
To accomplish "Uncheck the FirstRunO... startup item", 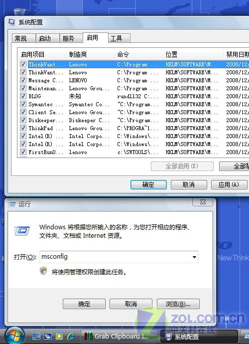I will (23, 152).
